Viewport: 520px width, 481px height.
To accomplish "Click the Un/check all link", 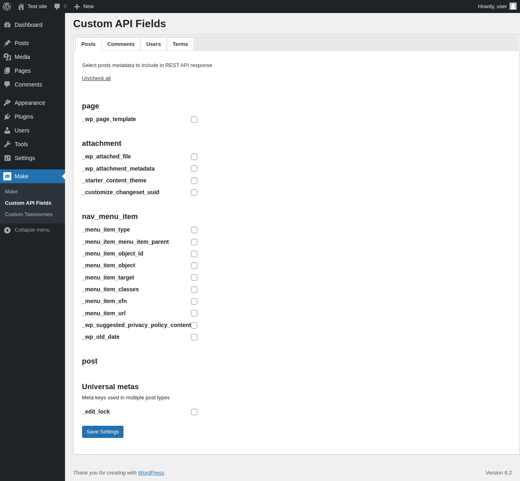I will point(96,78).
